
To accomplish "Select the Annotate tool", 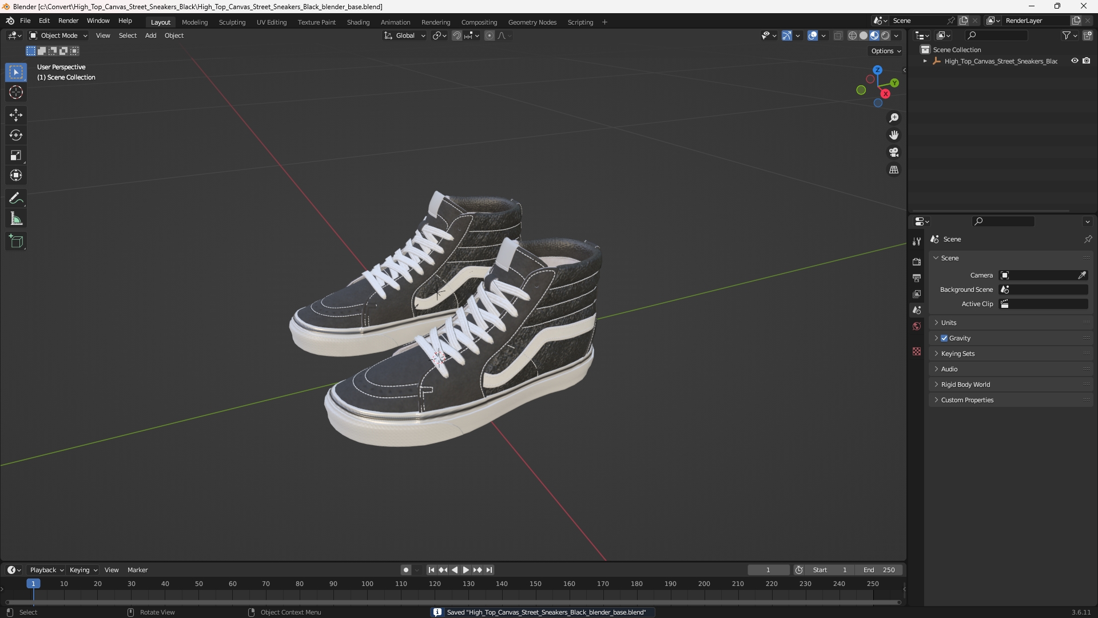I will coord(16,199).
